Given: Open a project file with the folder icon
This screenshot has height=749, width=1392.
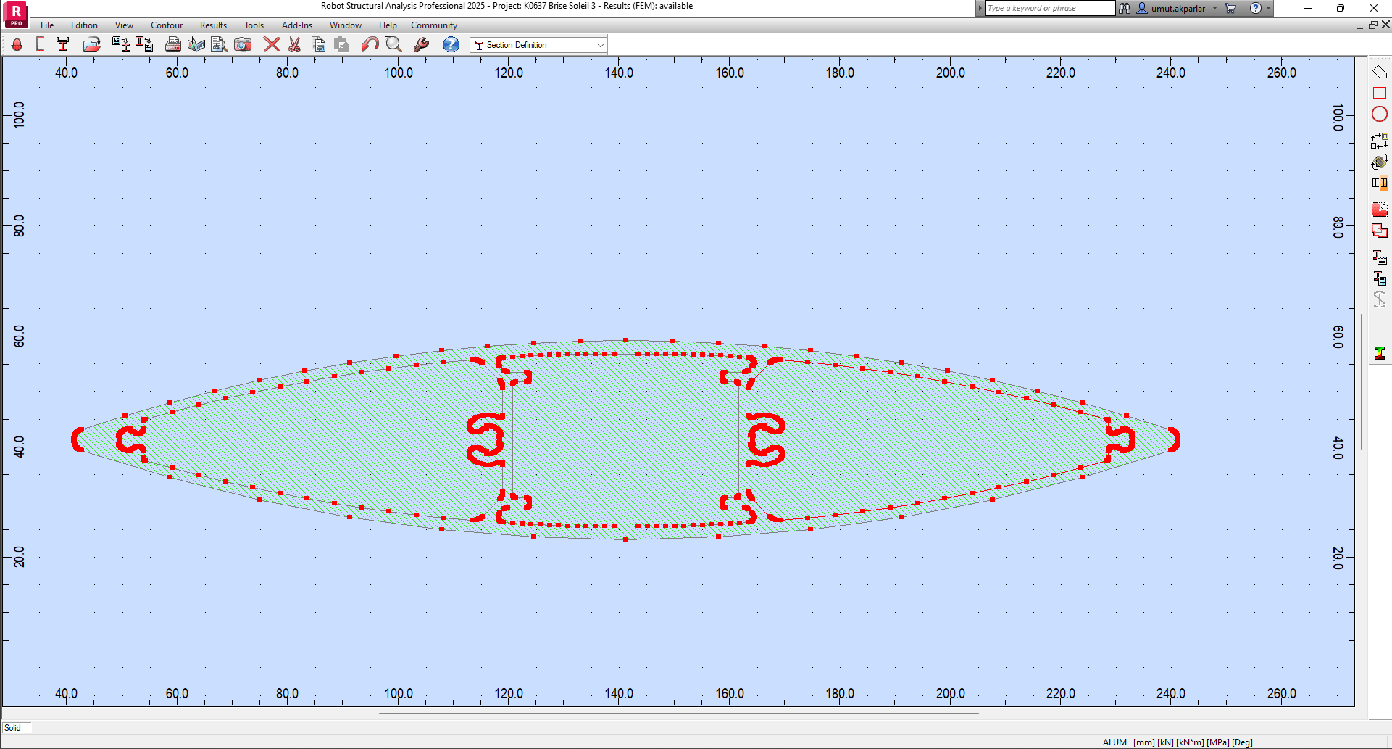Looking at the screenshot, I should tap(91, 44).
